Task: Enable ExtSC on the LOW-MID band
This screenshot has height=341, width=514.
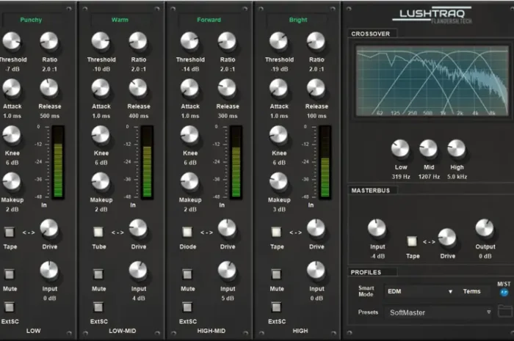Action: pos(98,307)
